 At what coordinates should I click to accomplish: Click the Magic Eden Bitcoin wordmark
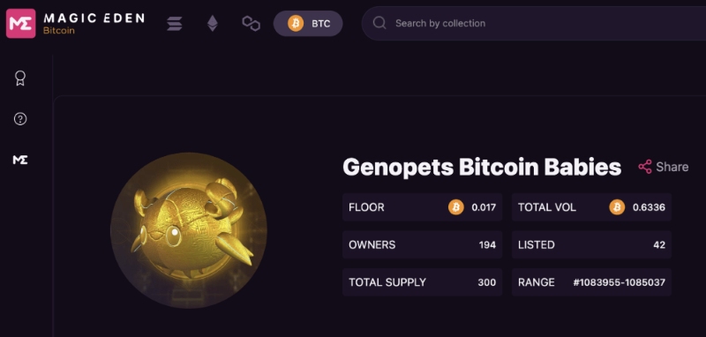pyautogui.click(x=94, y=24)
